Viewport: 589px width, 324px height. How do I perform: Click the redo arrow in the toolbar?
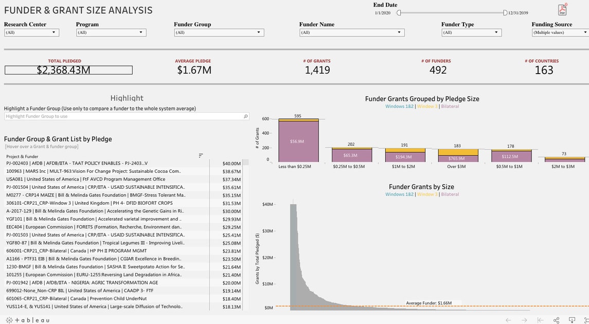[x=524, y=320]
